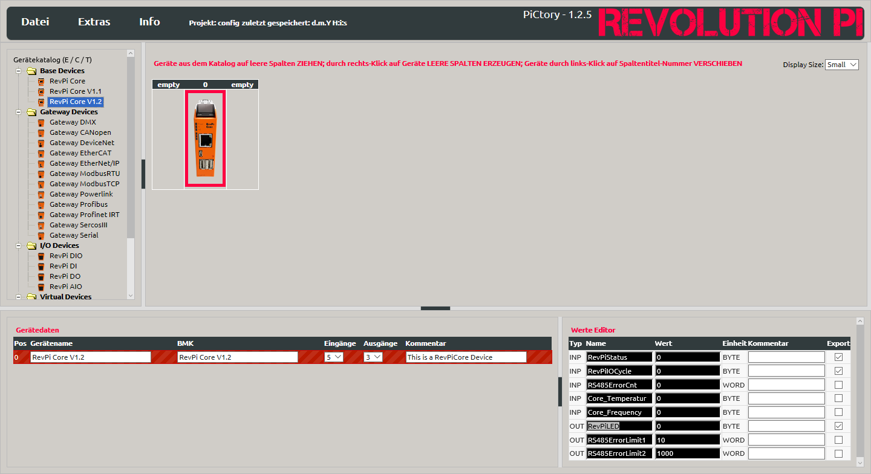Image resolution: width=871 pixels, height=474 pixels.
Task: Select Gateway Profinet IRT entry
Action: click(85, 215)
